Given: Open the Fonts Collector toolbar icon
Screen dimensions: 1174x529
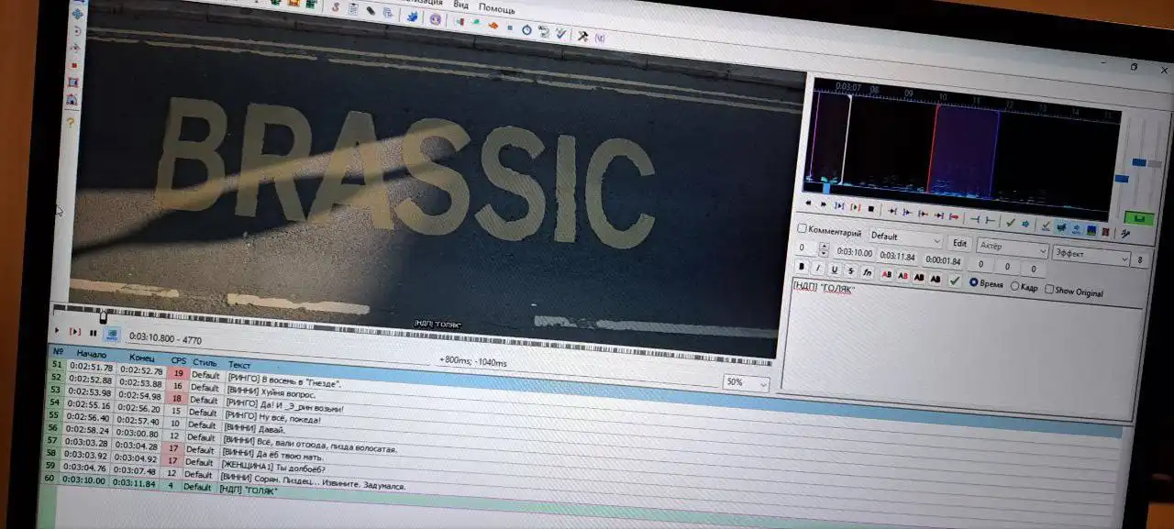Looking at the screenshot, I should [x=388, y=13].
